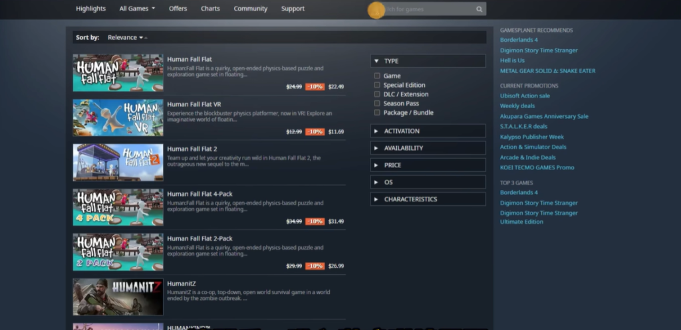
Task: Click the HumanitZ game cover image
Action: click(x=118, y=297)
